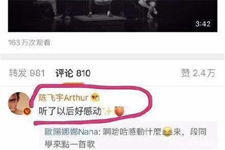Click the 163万次观看 view count

[x=29, y=43]
